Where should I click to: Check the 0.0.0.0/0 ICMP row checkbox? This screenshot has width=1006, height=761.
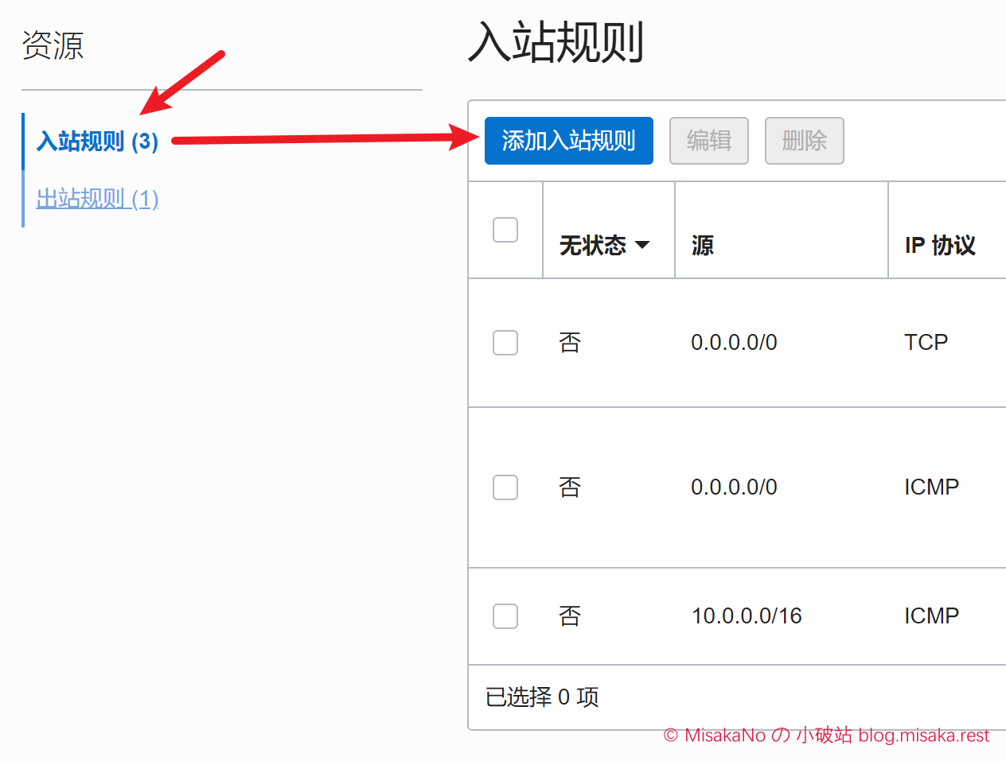pos(505,487)
